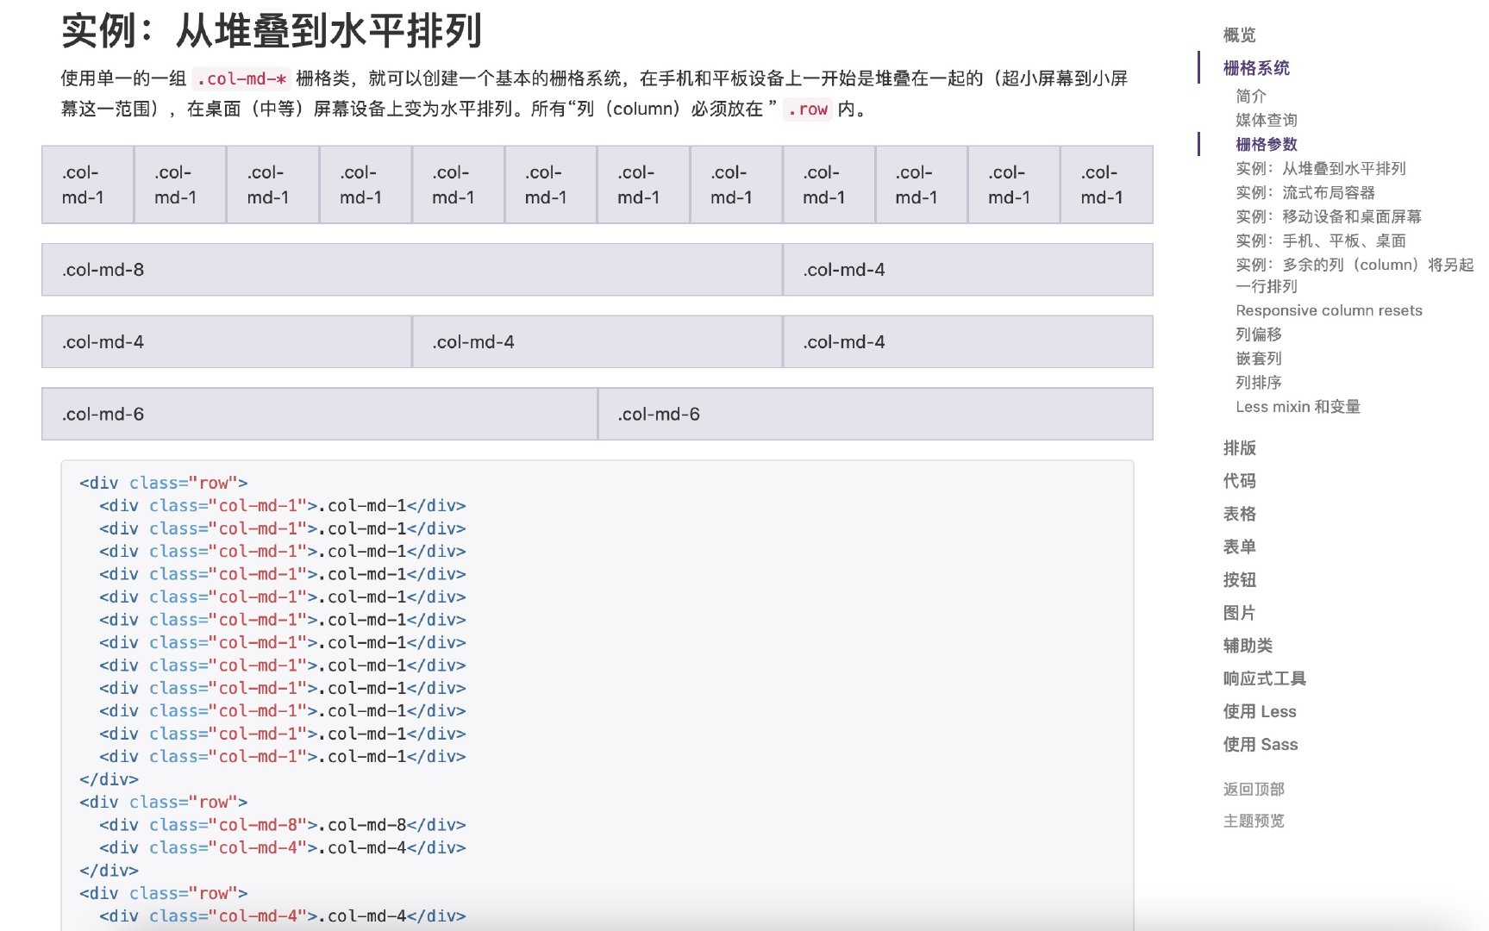Go to Less mixin 和变量 link
This screenshot has height=931, width=1489.
[x=1298, y=406]
